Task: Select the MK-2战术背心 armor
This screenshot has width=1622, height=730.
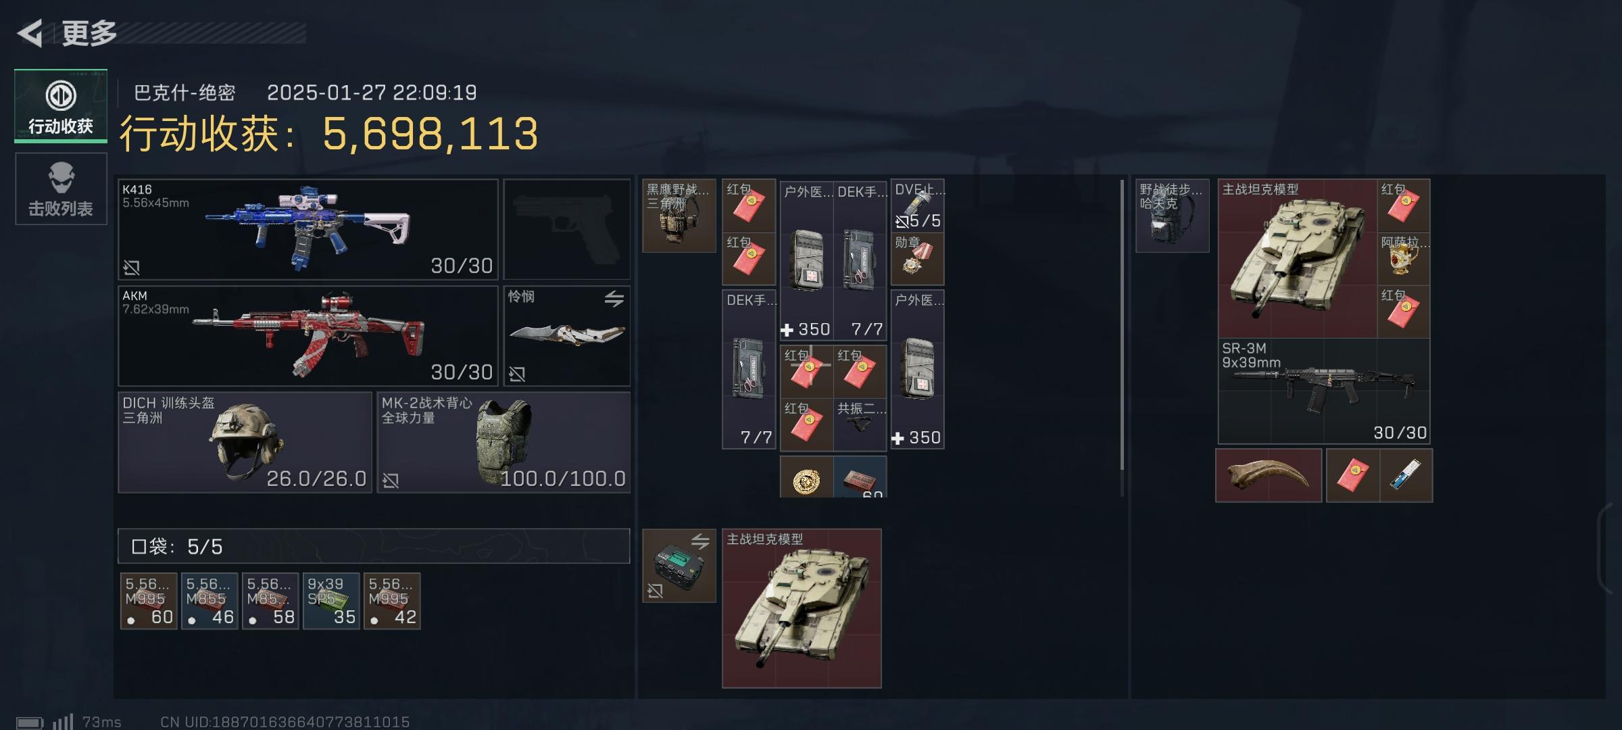Action: click(x=503, y=442)
